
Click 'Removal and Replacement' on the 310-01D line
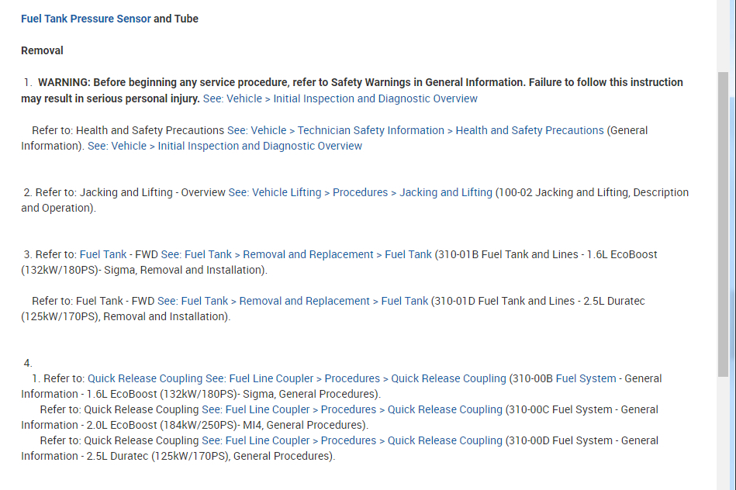305,301
